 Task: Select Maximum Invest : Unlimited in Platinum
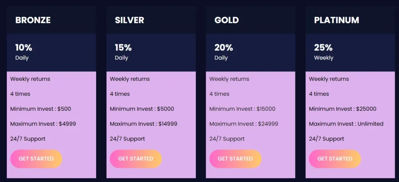tap(346, 124)
